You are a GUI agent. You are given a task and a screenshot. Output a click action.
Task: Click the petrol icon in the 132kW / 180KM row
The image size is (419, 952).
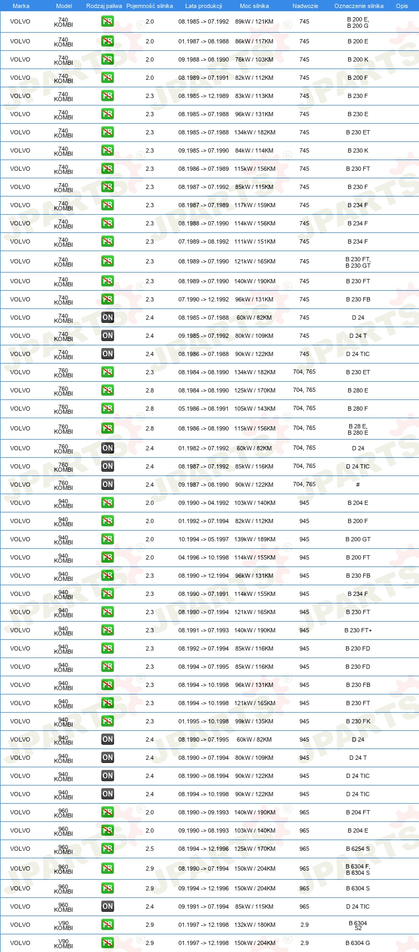point(108,925)
